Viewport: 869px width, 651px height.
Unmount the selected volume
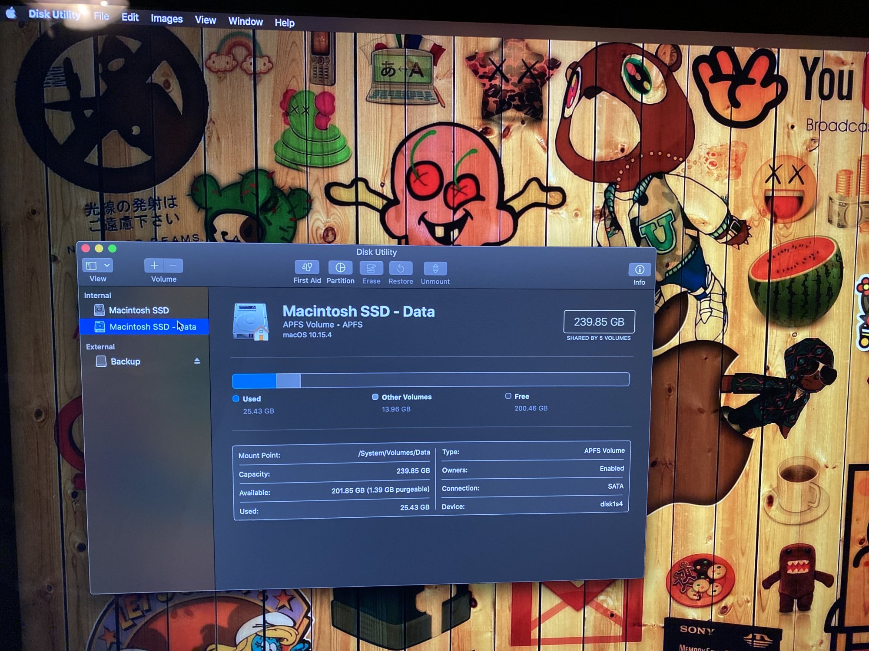tap(435, 269)
